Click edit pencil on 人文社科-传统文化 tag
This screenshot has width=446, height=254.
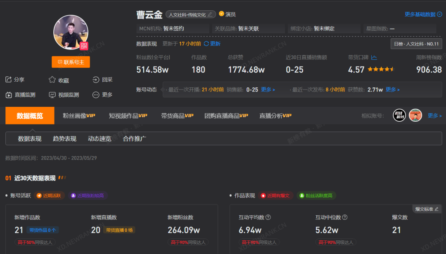[x=210, y=14]
